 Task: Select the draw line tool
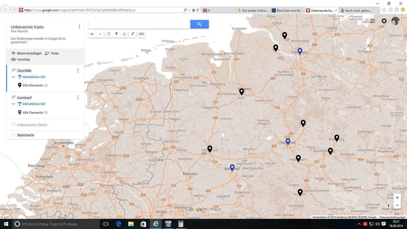click(124, 34)
